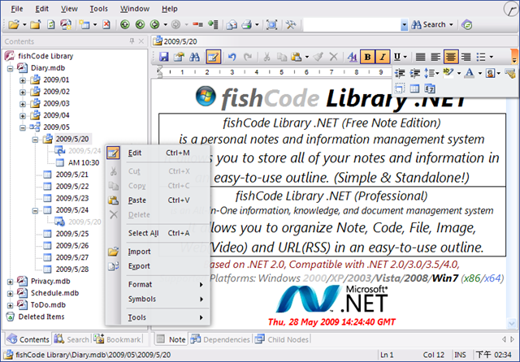Open the underline style dropdown arrow
520x362 pixels.
[x=405, y=57]
